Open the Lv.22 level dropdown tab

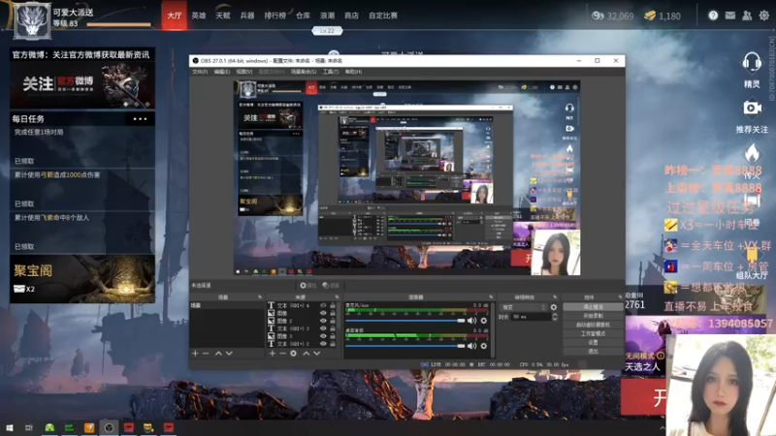click(x=327, y=31)
